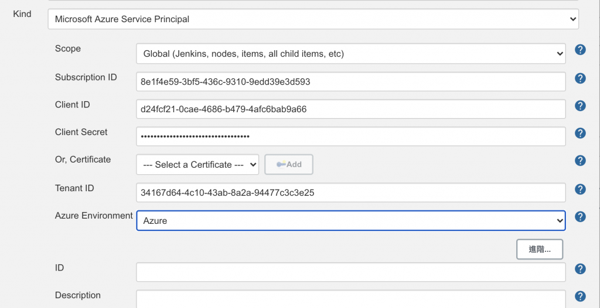Click the Tenant ID input box
The height and width of the screenshot is (308, 600).
tap(350, 192)
